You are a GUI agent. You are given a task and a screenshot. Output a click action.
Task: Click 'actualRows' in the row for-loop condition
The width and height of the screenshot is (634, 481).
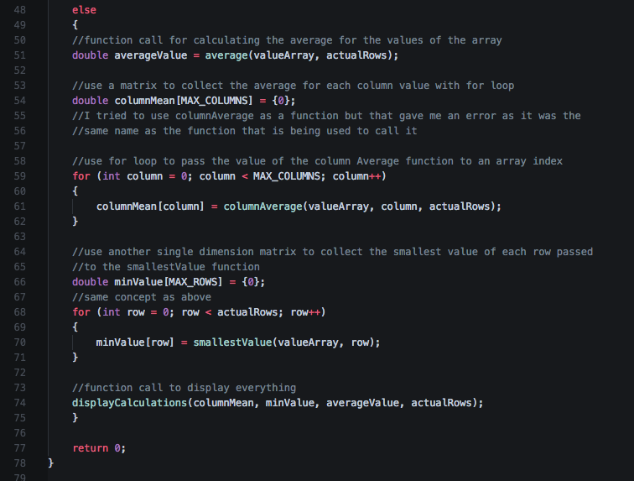(x=247, y=312)
